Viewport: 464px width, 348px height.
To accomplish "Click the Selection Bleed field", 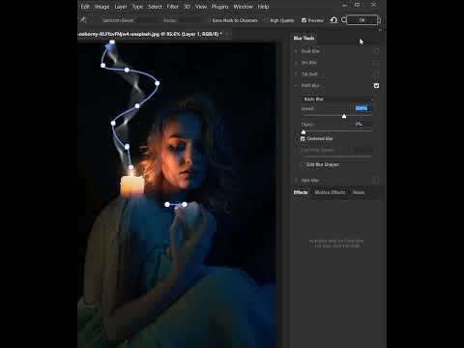I will [x=148, y=20].
